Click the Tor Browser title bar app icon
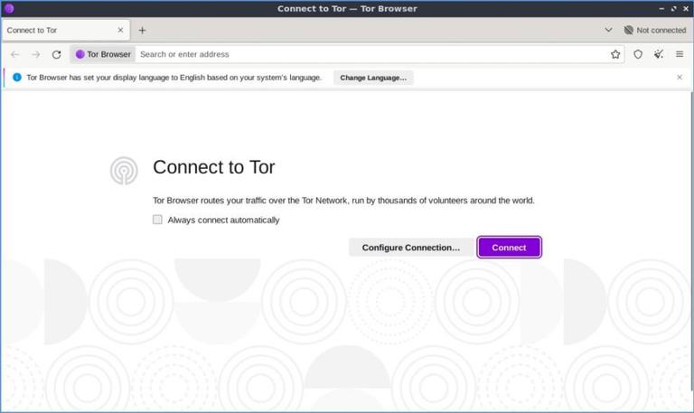Image resolution: width=694 pixels, height=413 pixels. [x=9, y=8]
